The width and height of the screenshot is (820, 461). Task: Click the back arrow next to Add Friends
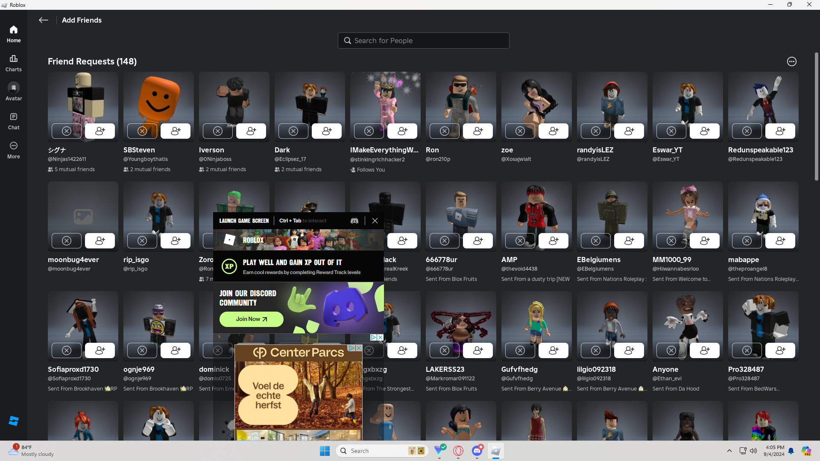tap(43, 20)
